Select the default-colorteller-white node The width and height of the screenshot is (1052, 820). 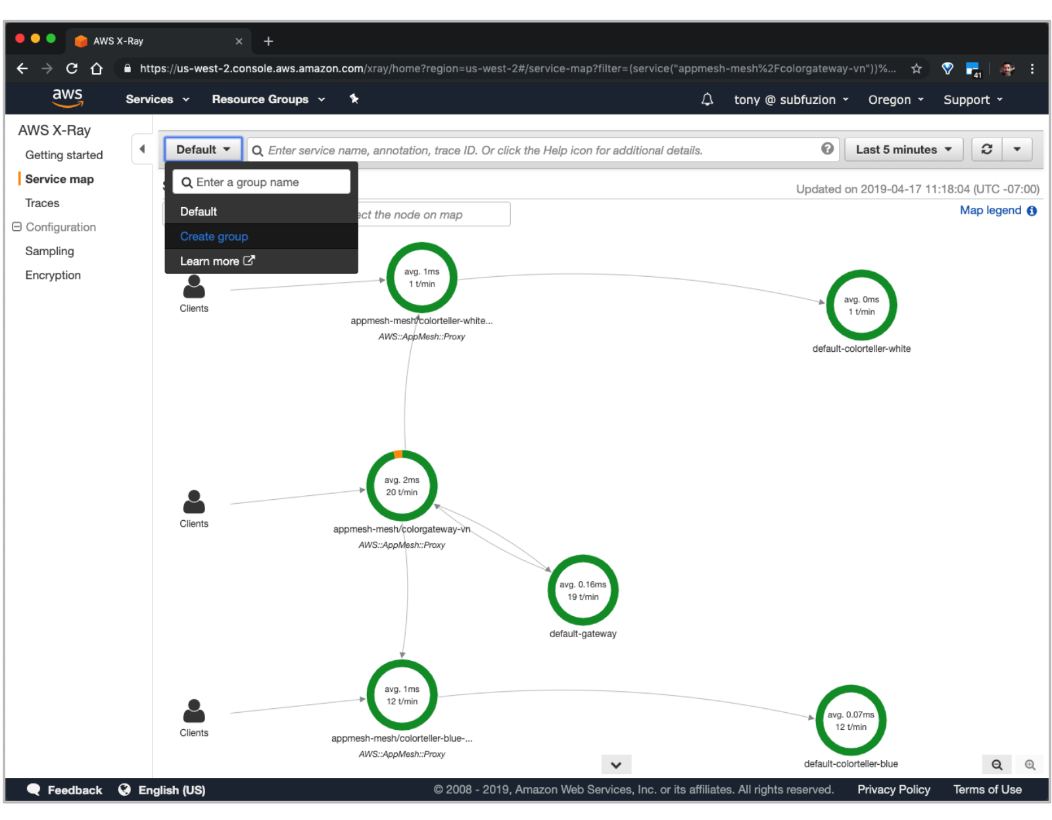tap(861, 305)
